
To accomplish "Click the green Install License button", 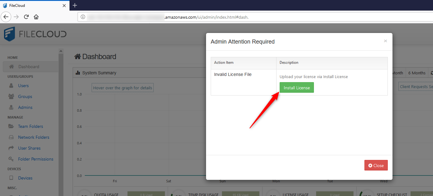I will click(x=296, y=88).
